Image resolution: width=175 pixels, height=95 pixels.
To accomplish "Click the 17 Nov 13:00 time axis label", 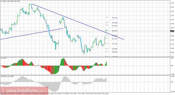I will point(105,94).
